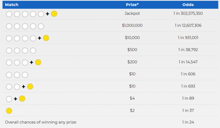This screenshot has height=128, width=220.
Task: Click the yellow ball in the $200 row
Action: [x=38, y=62]
